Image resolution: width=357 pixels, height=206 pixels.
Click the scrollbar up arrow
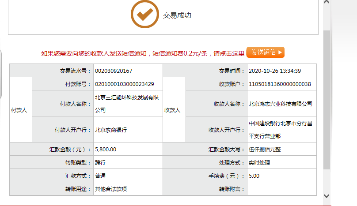click(x=327, y=3)
